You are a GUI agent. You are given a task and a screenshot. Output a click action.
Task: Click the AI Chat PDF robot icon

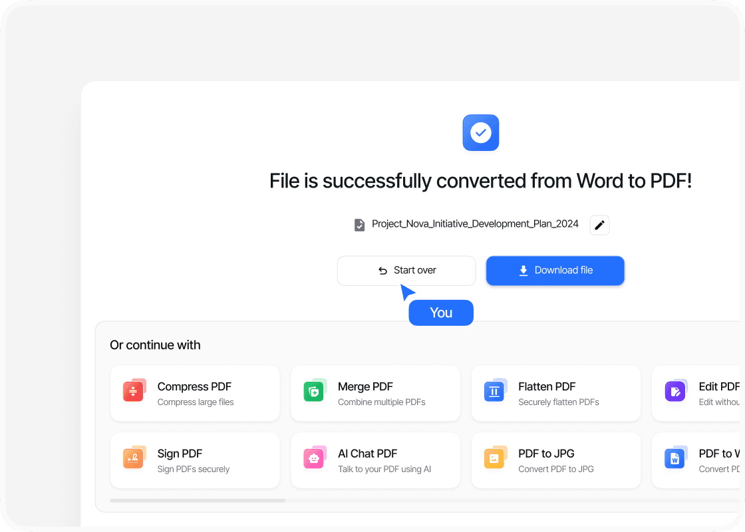click(314, 458)
